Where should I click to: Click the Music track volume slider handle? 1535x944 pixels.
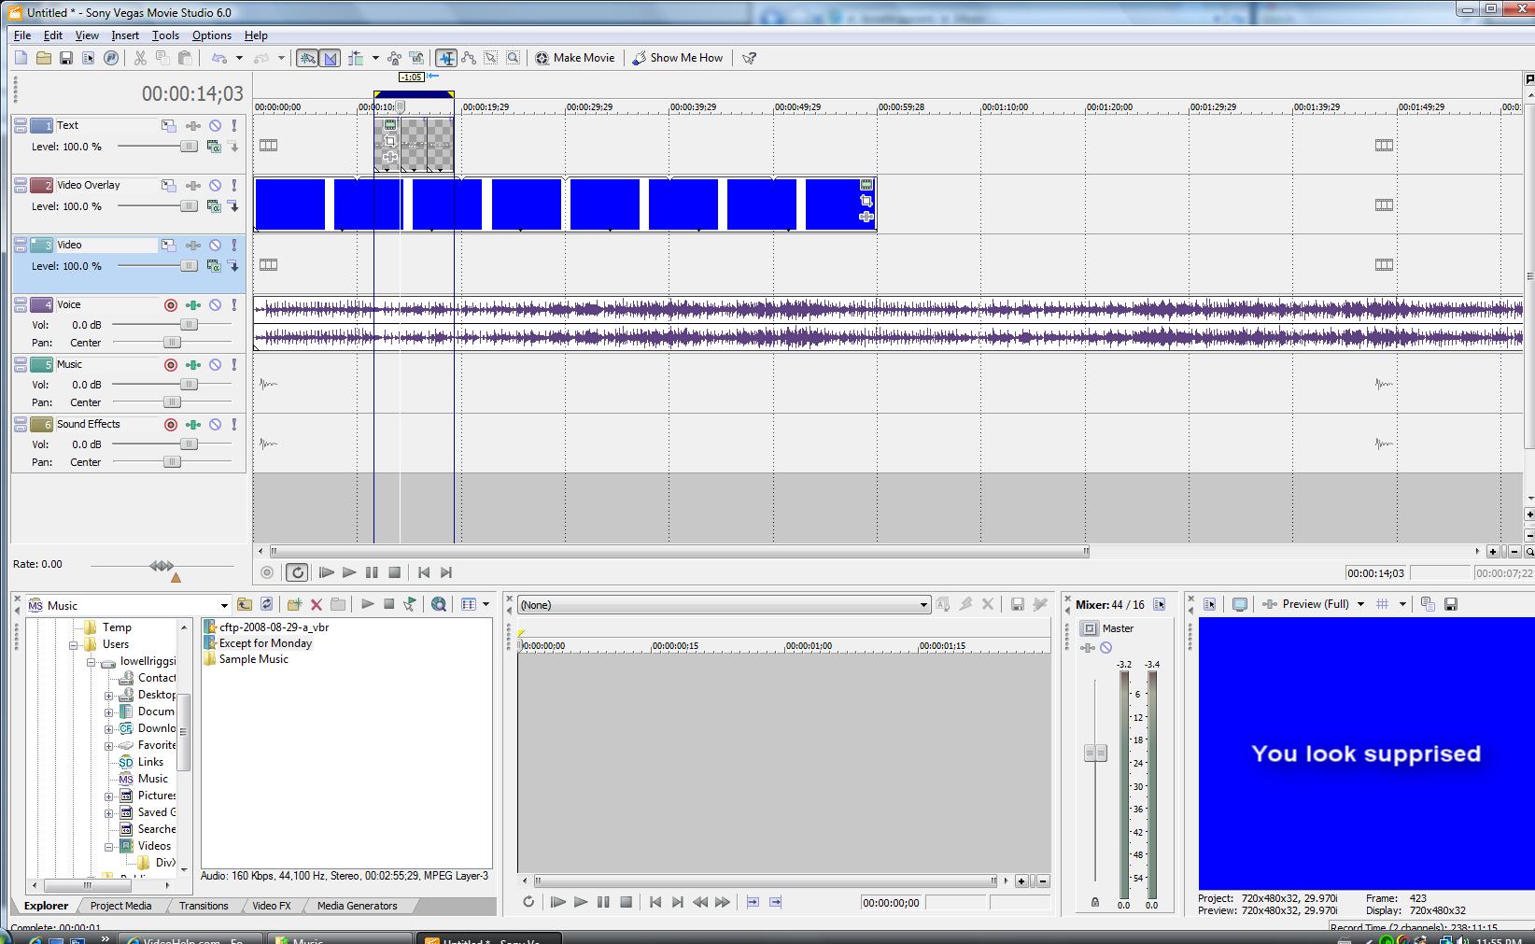click(189, 385)
